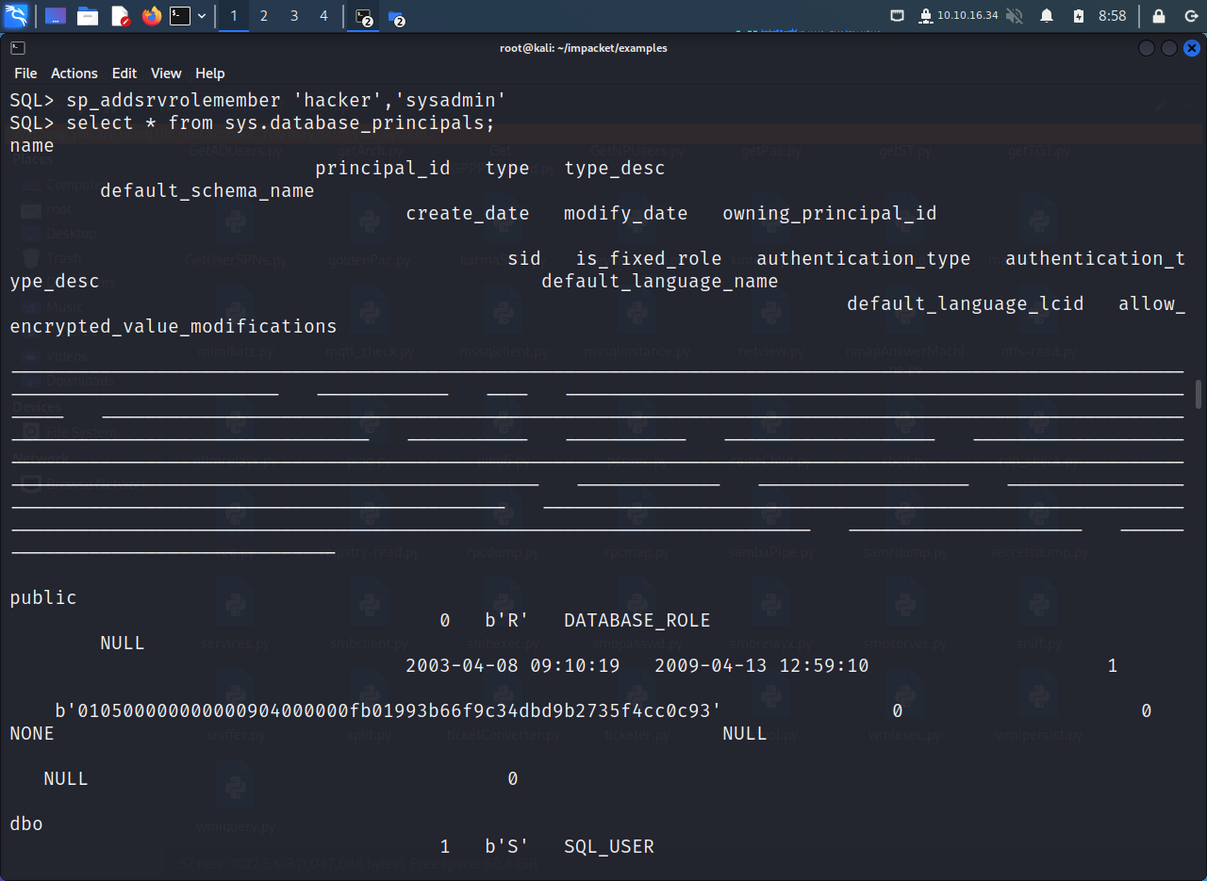Click the is_fixed_role column header
The height and width of the screenshot is (881, 1207).
649,258
